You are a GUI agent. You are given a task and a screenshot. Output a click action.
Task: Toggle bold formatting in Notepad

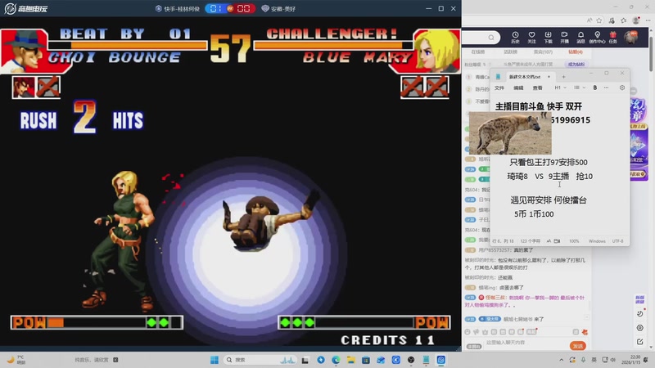click(595, 88)
